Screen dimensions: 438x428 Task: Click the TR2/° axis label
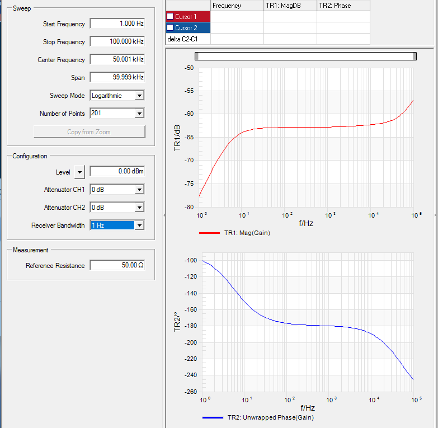(177, 322)
